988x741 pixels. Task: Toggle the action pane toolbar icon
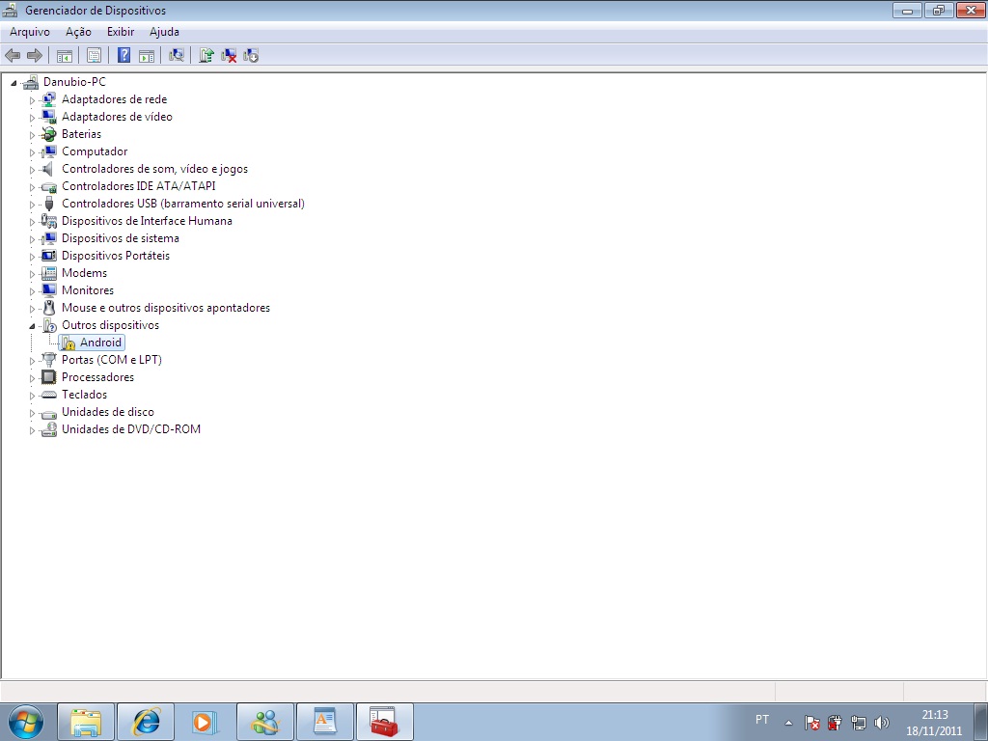[147, 55]
